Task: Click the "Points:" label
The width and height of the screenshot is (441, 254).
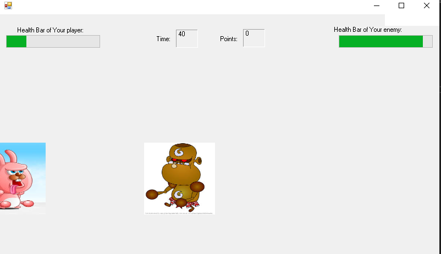Action: (229, 39)
